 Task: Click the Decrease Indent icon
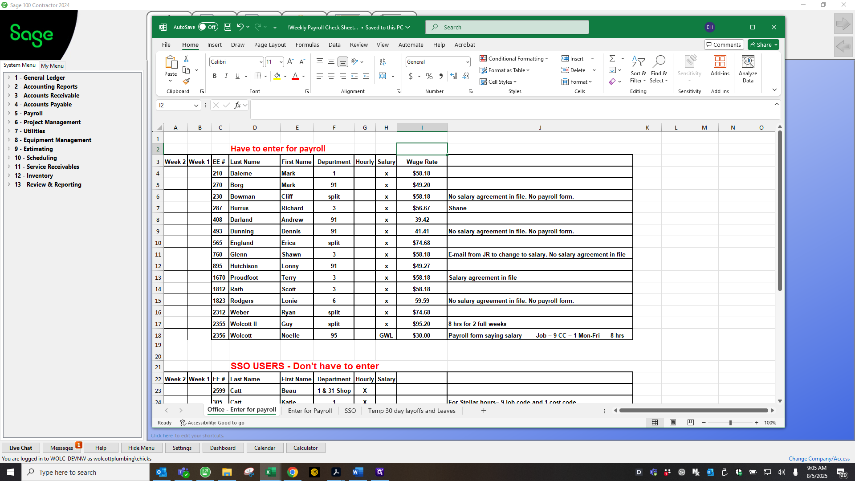point(354,76)
